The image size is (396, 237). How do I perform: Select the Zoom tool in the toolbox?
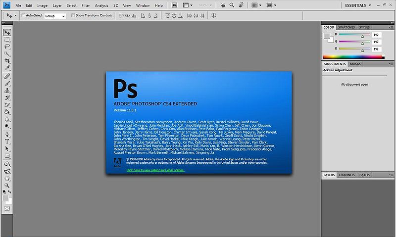click(x=7, y=186)
